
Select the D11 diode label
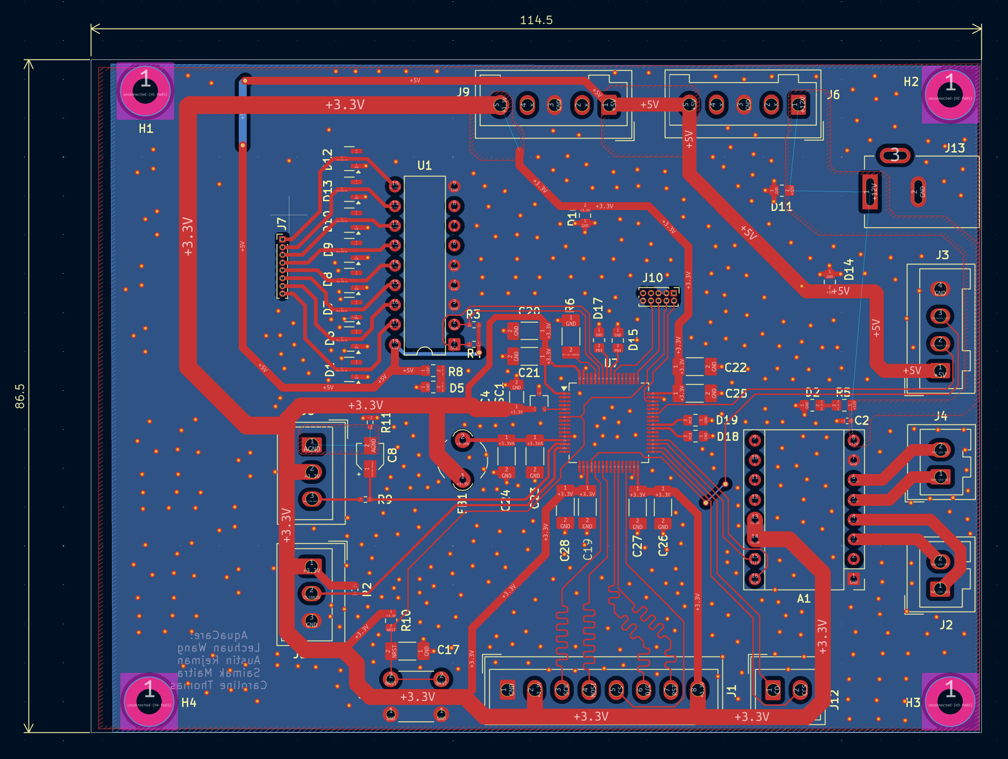[781, 207]
